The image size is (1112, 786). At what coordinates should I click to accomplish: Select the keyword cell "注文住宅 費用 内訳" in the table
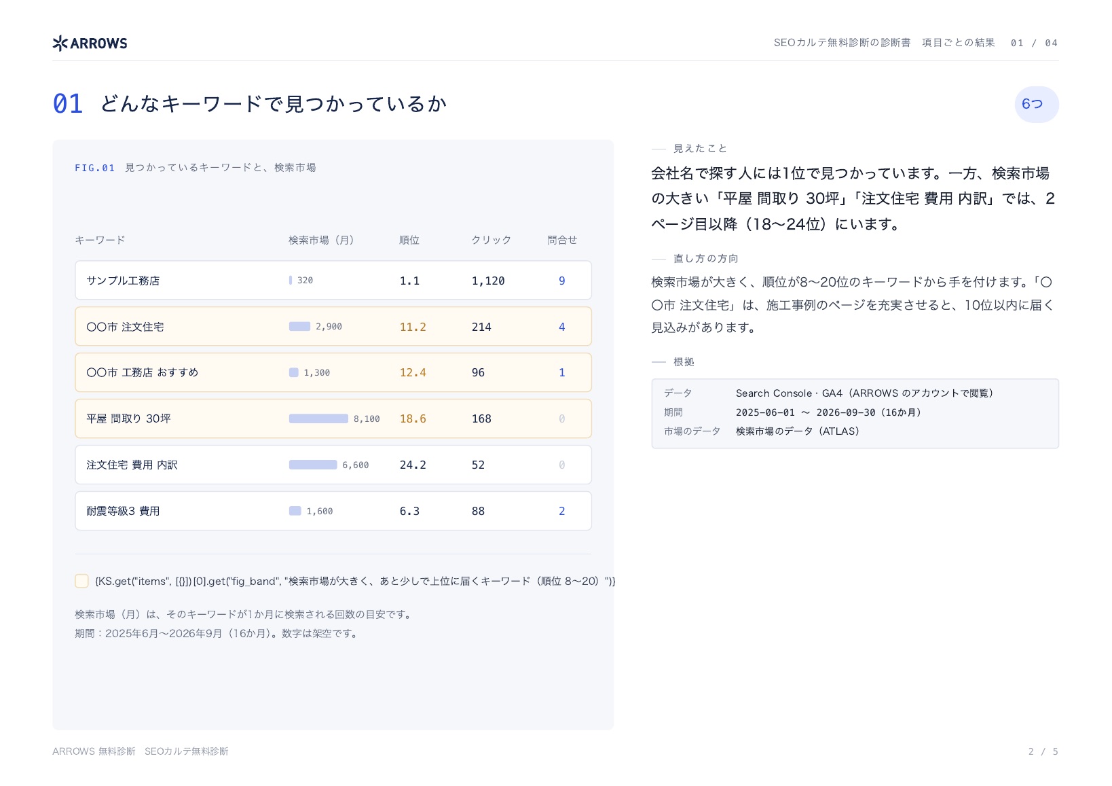pyautogui.click(x=132, y=465)
